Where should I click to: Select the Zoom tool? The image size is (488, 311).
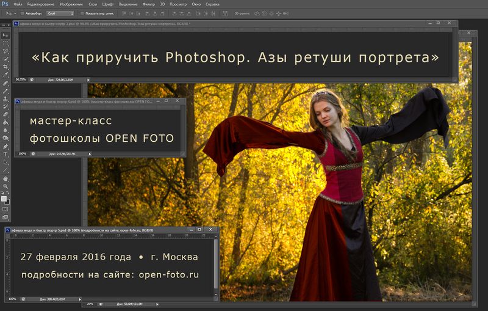pyautogui.click(x=5, y=186)
